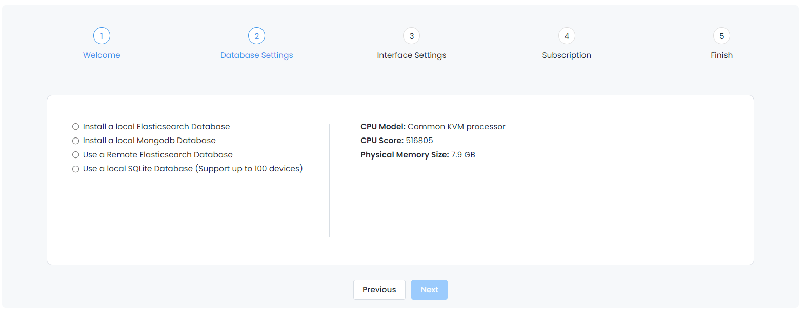Click the "Install a local Elasticsearch Database" text
Viewport: 806px width, 315px height.
[156, 127]
